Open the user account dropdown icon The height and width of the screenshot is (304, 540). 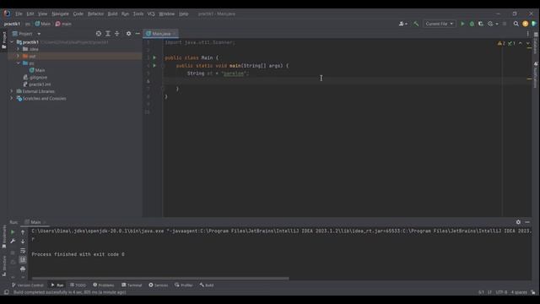tap(403, 24)
